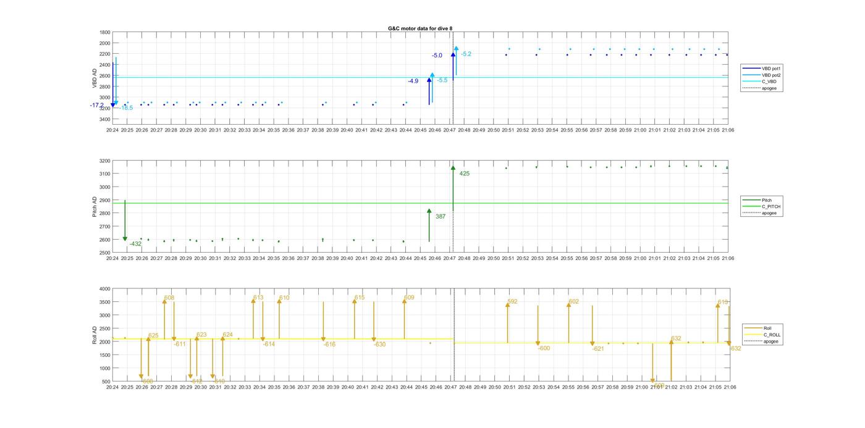Click the '1500' tick on Roll axis
This screenshot has height=428, width=865.
[105, 355]
